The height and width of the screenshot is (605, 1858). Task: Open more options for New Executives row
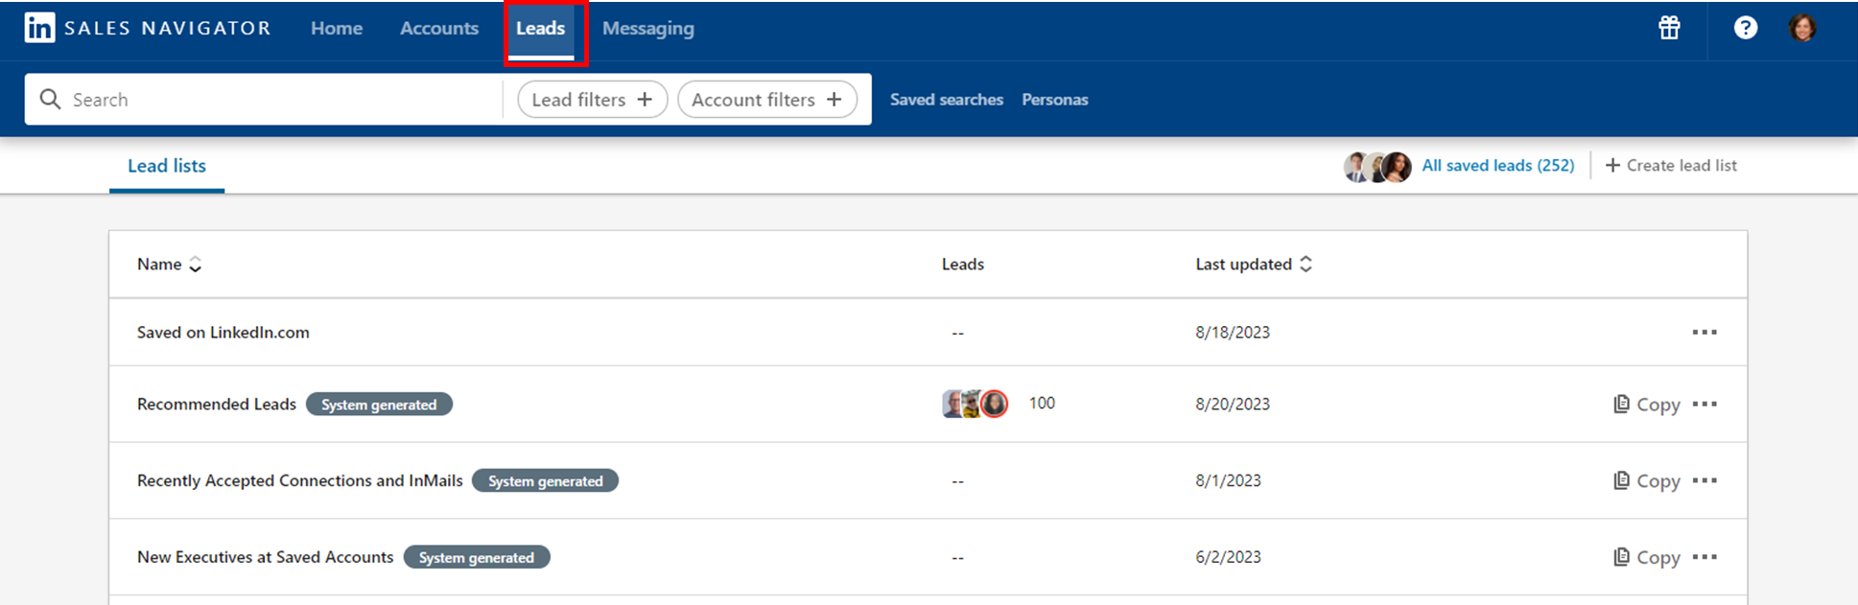click(1705, 557)
